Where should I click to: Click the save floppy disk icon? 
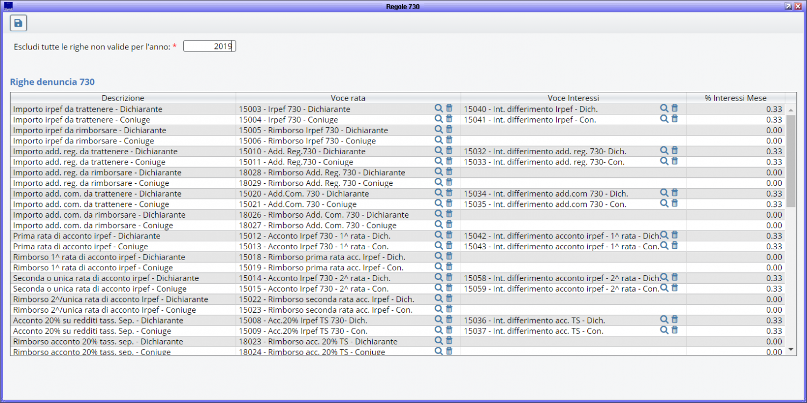point(18,23)
